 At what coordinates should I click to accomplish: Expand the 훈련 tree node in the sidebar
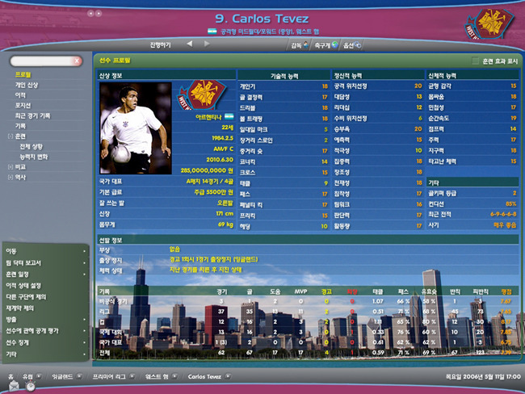pyautogui.click(x=10, y=136)
